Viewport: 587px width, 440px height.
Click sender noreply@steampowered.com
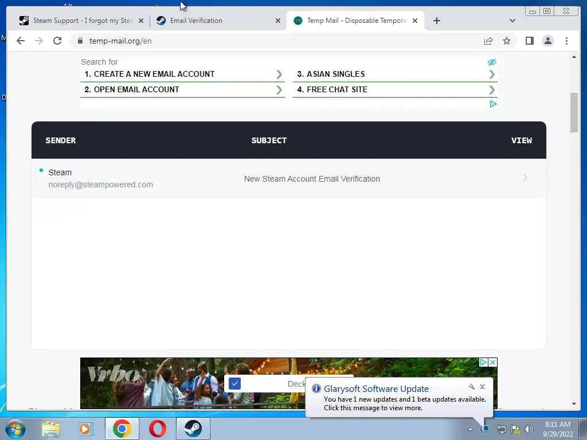point(101,184)
